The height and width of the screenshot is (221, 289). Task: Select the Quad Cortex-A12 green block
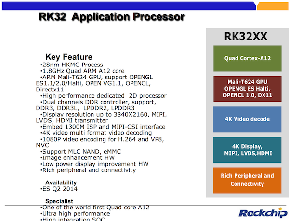248,58
